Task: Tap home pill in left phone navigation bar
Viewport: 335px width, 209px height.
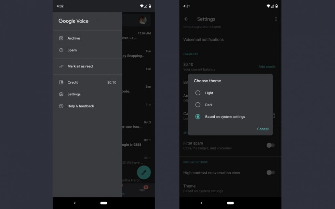Action: coord(104,203)
